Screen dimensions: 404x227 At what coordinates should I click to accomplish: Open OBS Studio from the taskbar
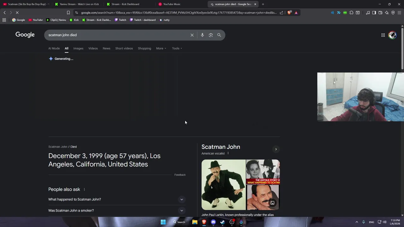click(232, 222)
